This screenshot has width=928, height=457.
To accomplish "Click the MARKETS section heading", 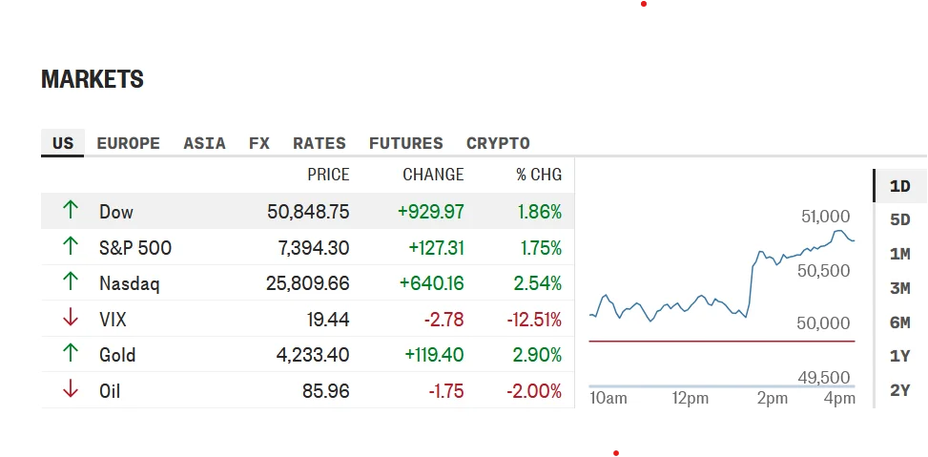I will [93, 79].
